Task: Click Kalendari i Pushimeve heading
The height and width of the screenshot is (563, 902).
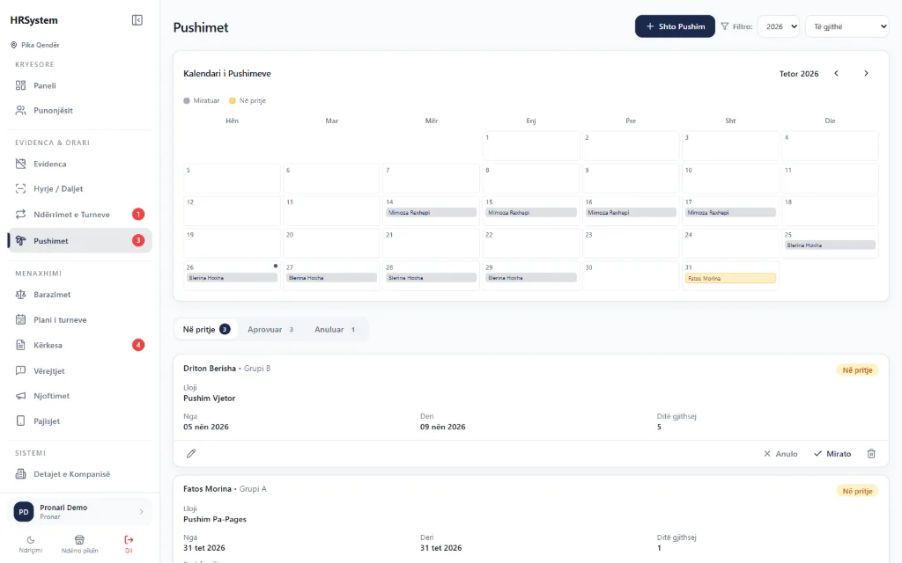Action: point(226,74)
